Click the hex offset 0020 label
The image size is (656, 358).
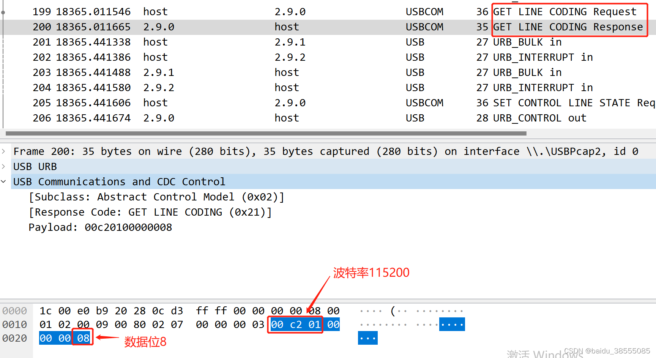pyautogui.click(x=15, y=338)
